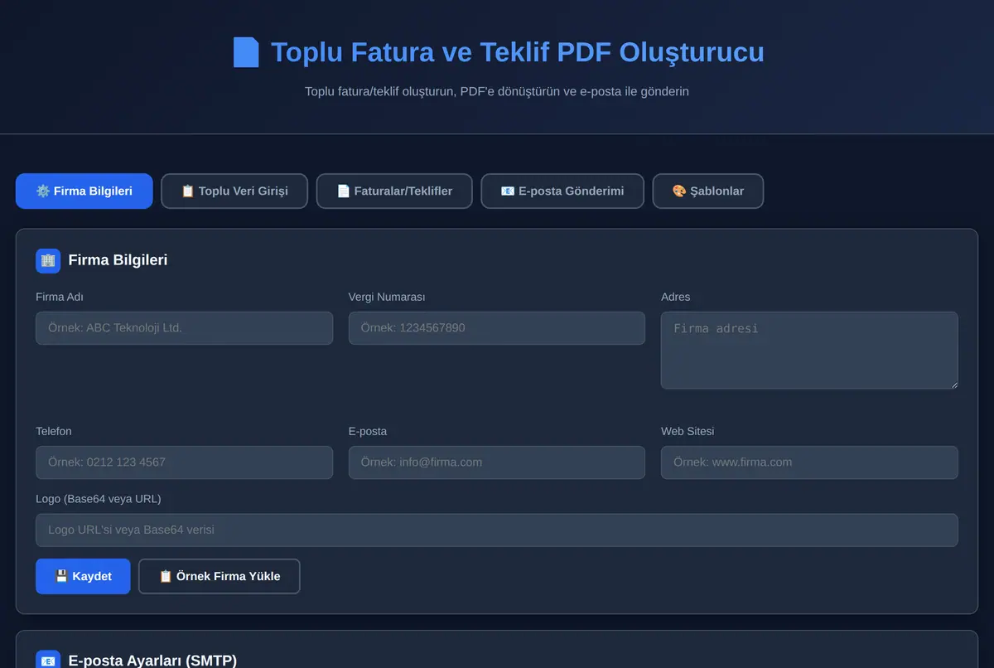Click into the Vergi Numarası field
994x668 pixels.
[x=497, y=328]
